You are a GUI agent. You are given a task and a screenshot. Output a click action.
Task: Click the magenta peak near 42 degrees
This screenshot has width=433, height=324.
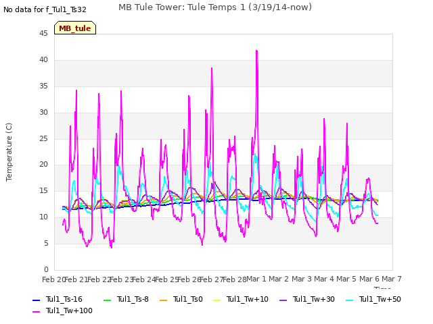257,51
